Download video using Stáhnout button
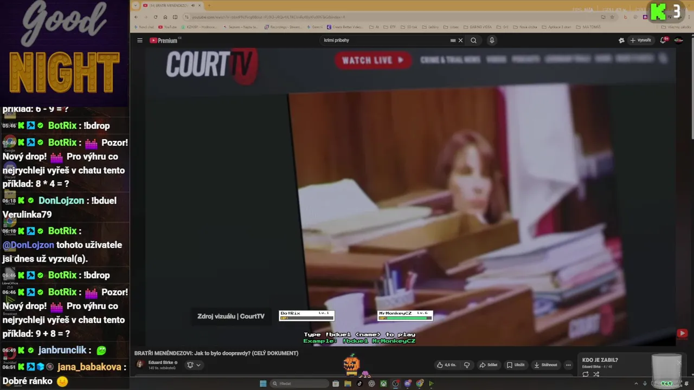This screenshot has height=390, width=694. [545, 365]
